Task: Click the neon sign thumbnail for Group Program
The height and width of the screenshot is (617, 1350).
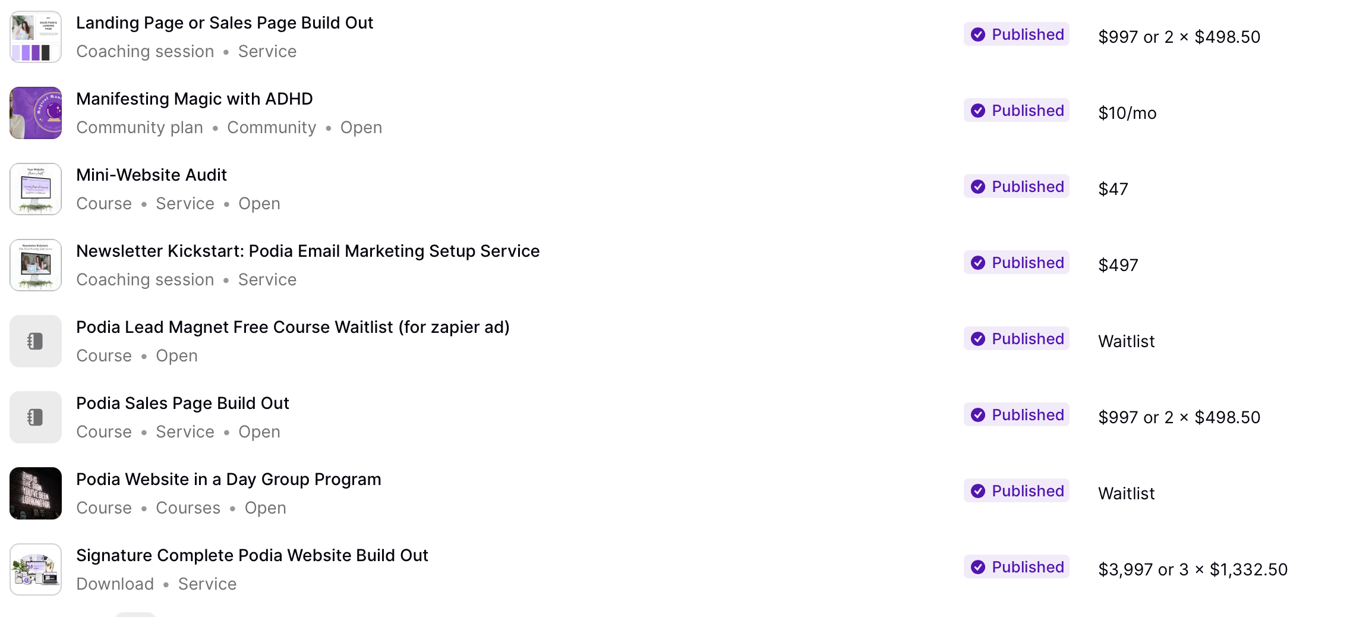Action: 36,493
